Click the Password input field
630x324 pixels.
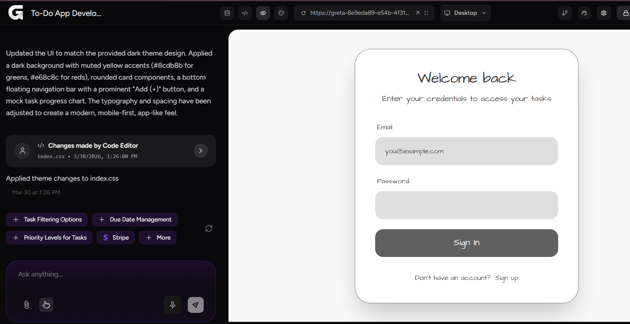point(467,205)
